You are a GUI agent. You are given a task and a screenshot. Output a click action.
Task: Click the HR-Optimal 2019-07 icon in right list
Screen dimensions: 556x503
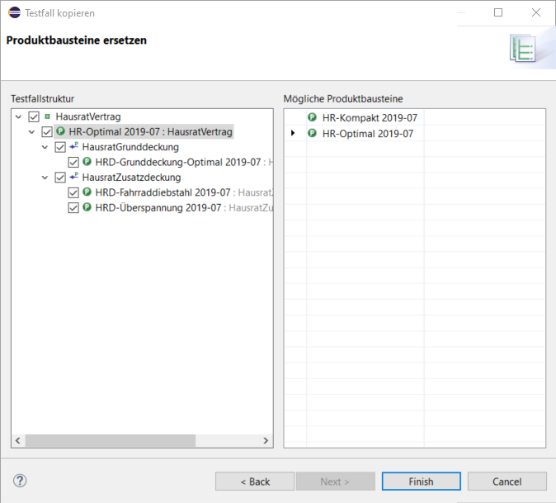(x=313, y=133)
